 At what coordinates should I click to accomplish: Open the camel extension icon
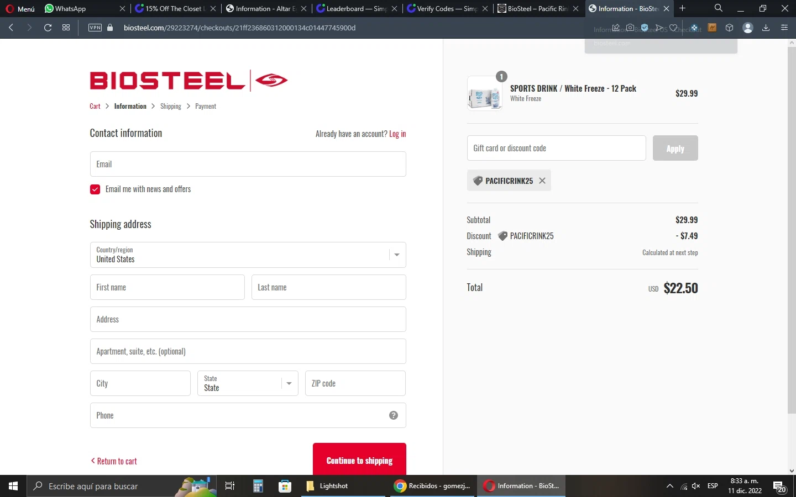pos(712,28)
